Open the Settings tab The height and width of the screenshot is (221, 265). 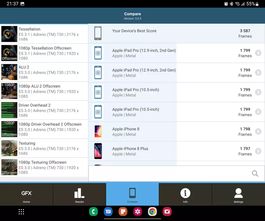[x=238, y=195]
